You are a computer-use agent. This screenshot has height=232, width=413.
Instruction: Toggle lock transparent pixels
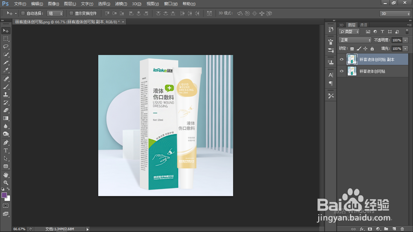pyautogui.click(x=352, y=48)
